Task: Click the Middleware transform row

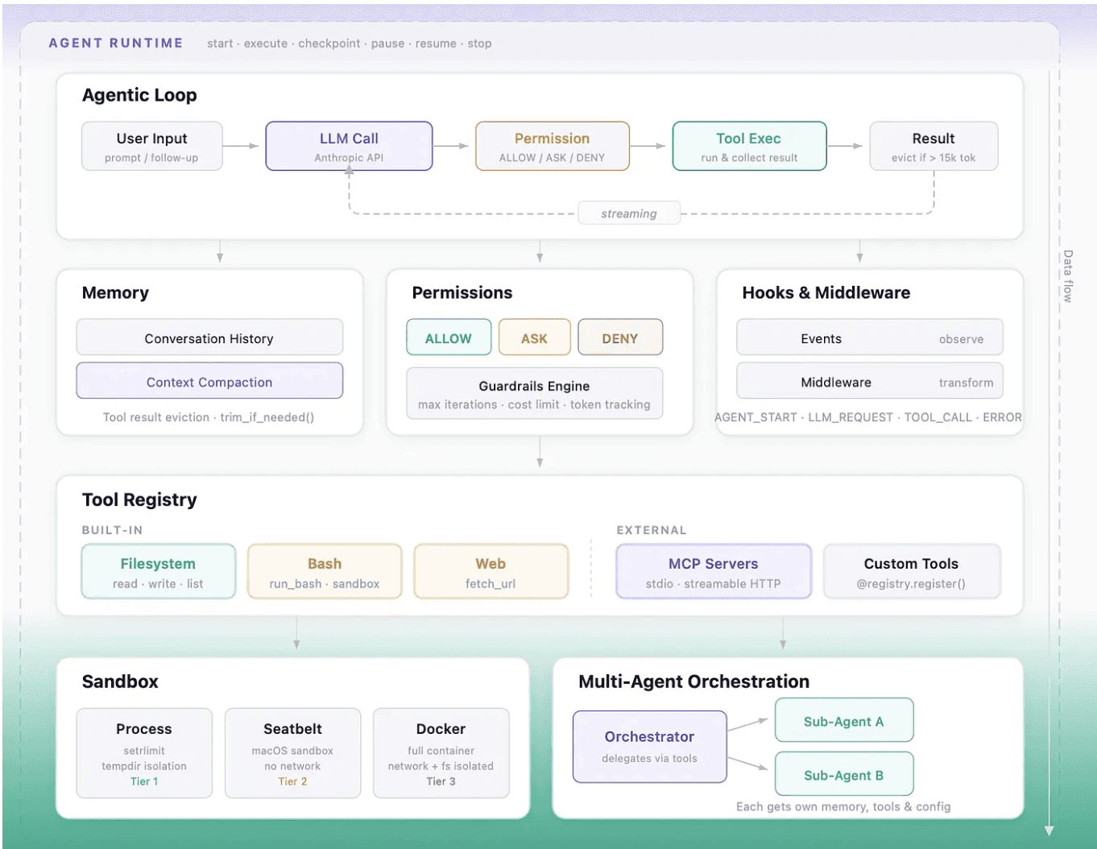Action: (x=870, y=381)
